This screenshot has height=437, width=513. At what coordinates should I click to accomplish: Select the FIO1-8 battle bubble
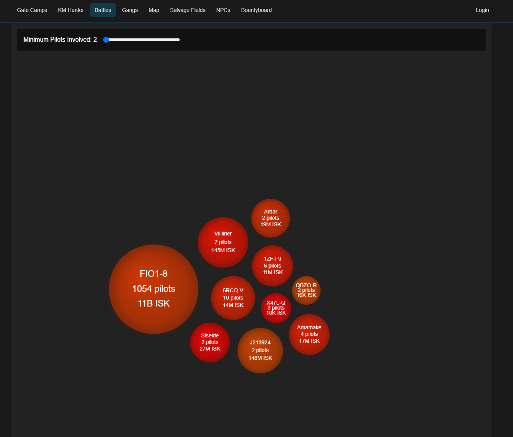tap(154, 289)
